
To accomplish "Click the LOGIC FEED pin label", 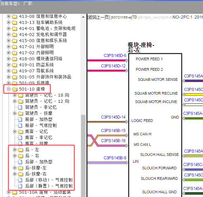I will click(142, 121).
